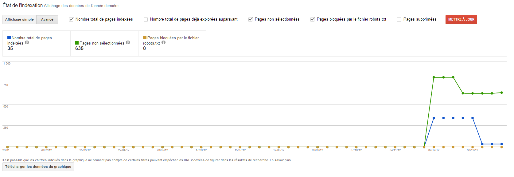Select the last green data point on the right

coord(502,92)
